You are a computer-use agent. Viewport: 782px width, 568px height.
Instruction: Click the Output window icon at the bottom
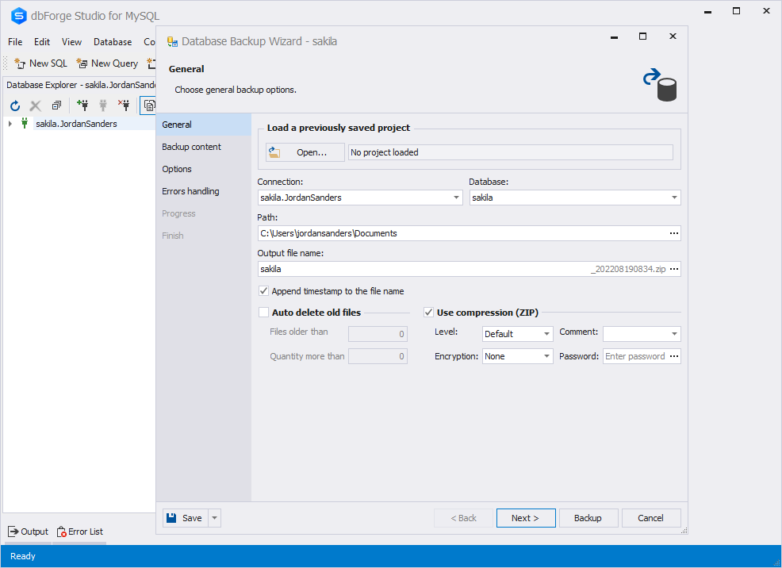[x=13, y=532]
